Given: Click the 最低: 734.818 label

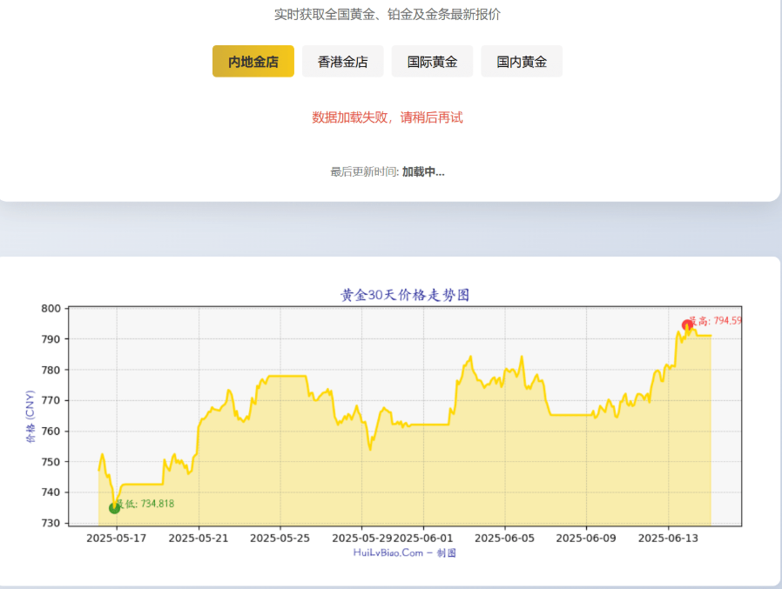Looking at the screenshot, I should [x=145, y=504].
